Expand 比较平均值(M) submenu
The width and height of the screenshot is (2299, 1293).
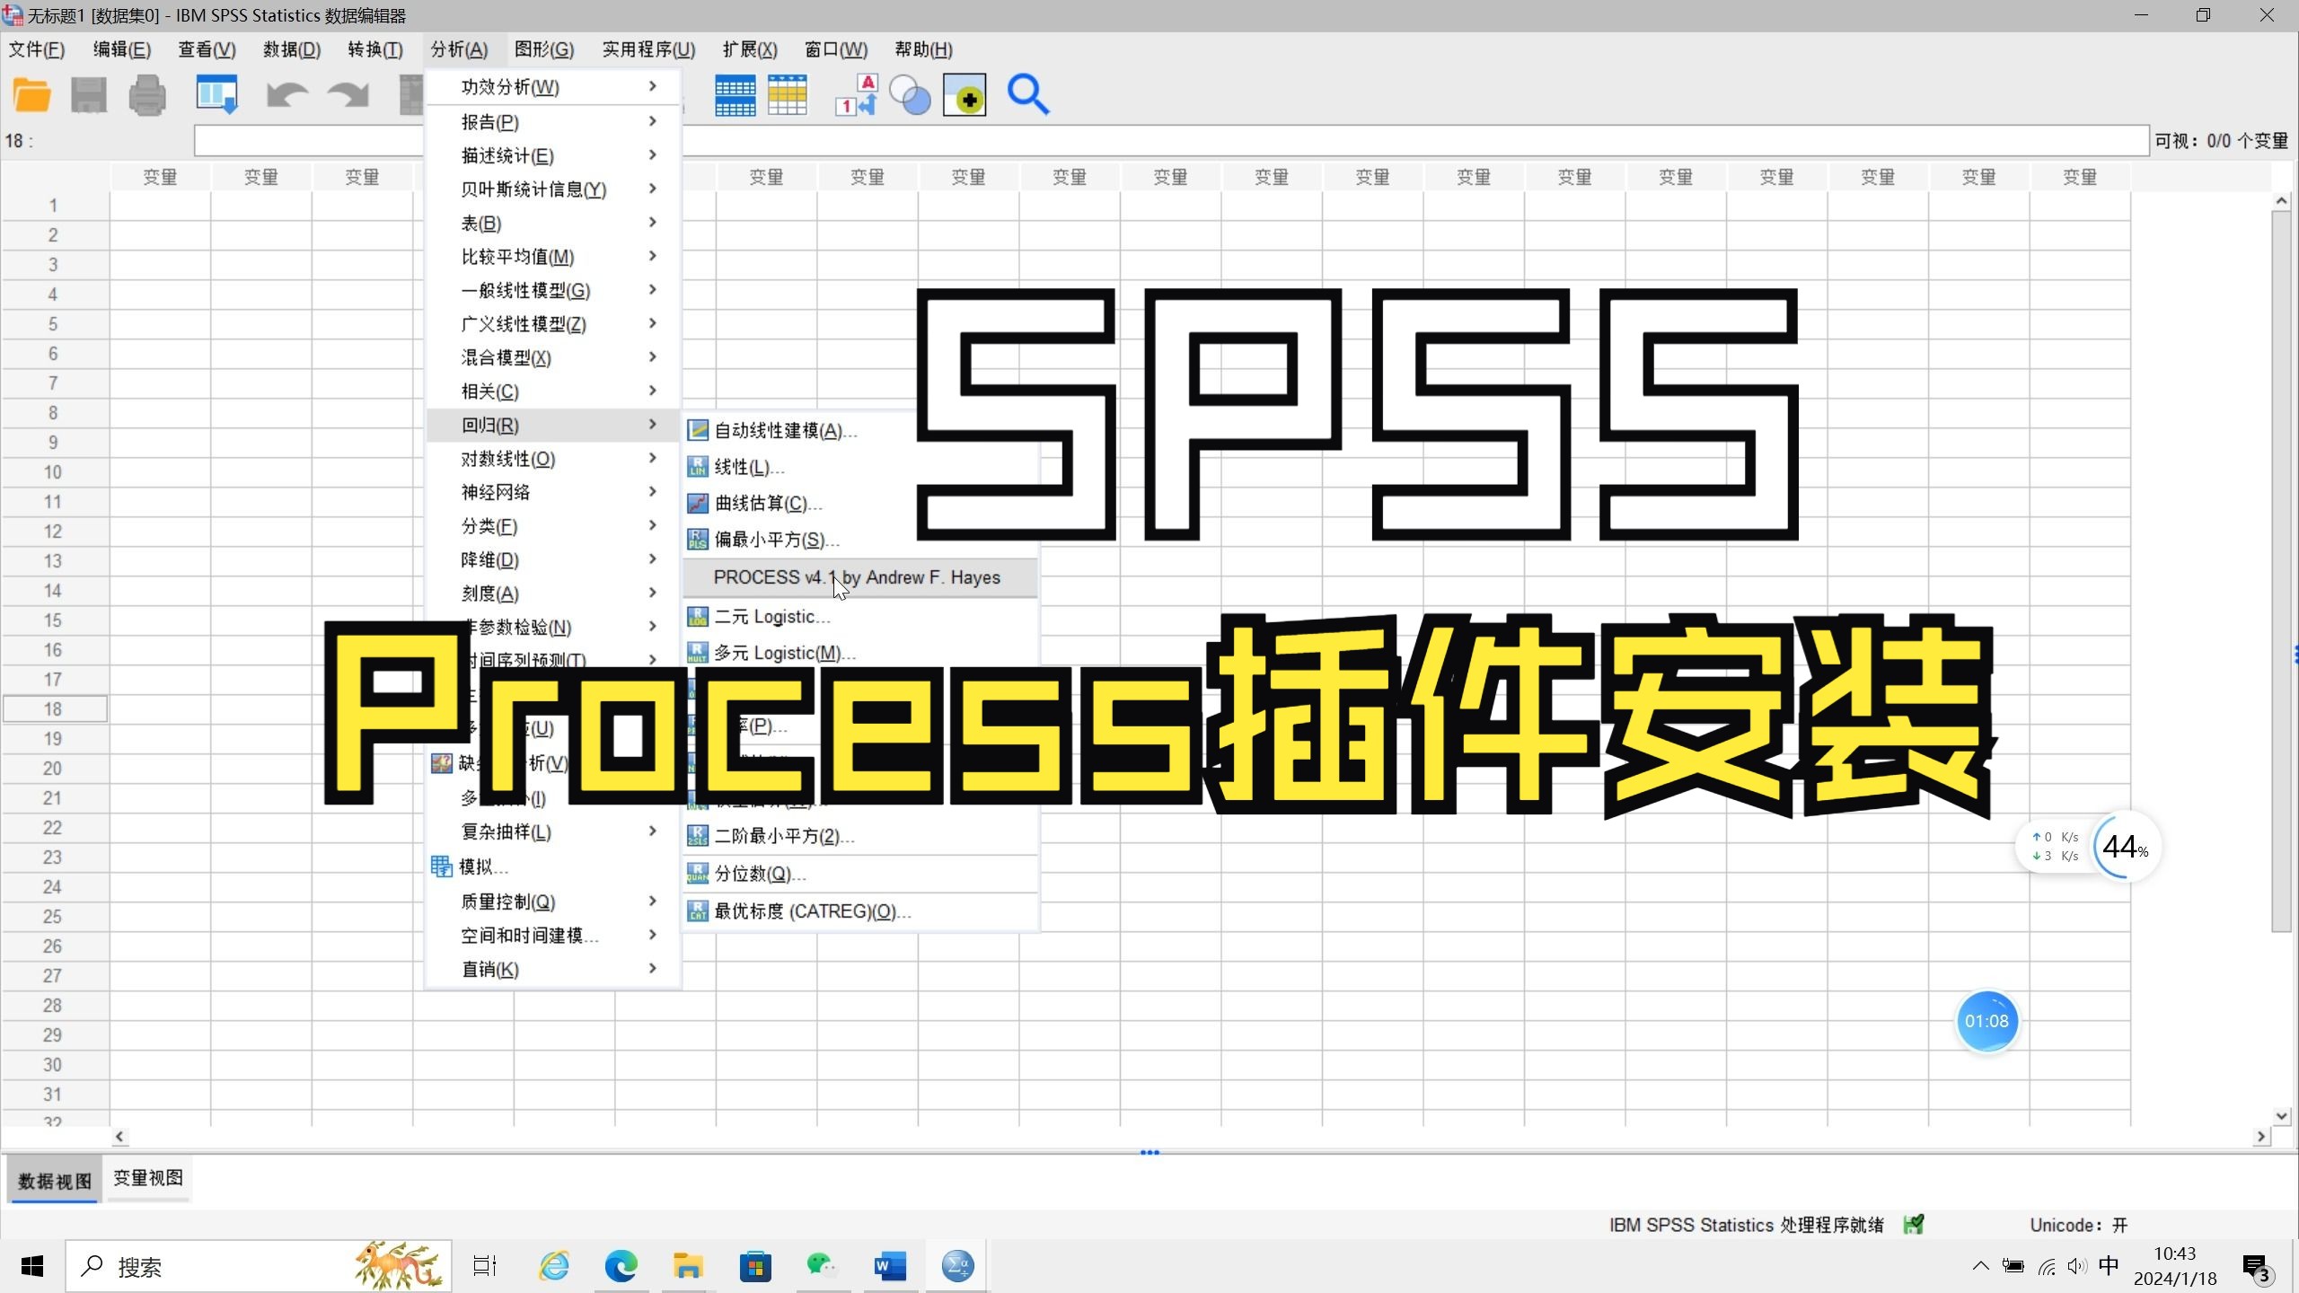553,257
